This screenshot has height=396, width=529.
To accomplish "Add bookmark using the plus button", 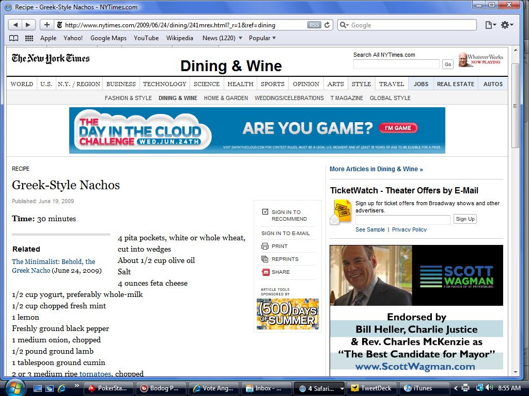I will pyautogui.click(x=47, y=25).
